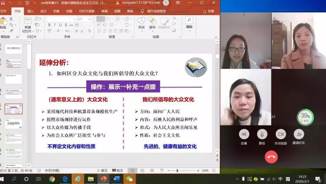Launch Google Chrome from the taskbar
Screen dimensions: 326x184
point(52,179)
